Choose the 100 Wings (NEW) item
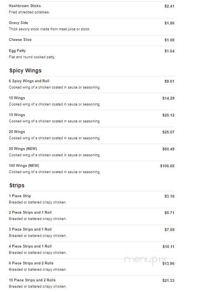The image size is (216, 292). pos(91,169)
